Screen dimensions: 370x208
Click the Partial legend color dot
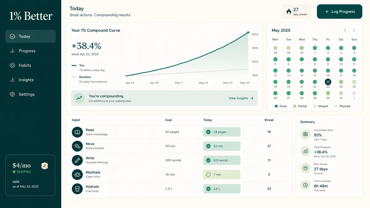(x=295, y=106)
